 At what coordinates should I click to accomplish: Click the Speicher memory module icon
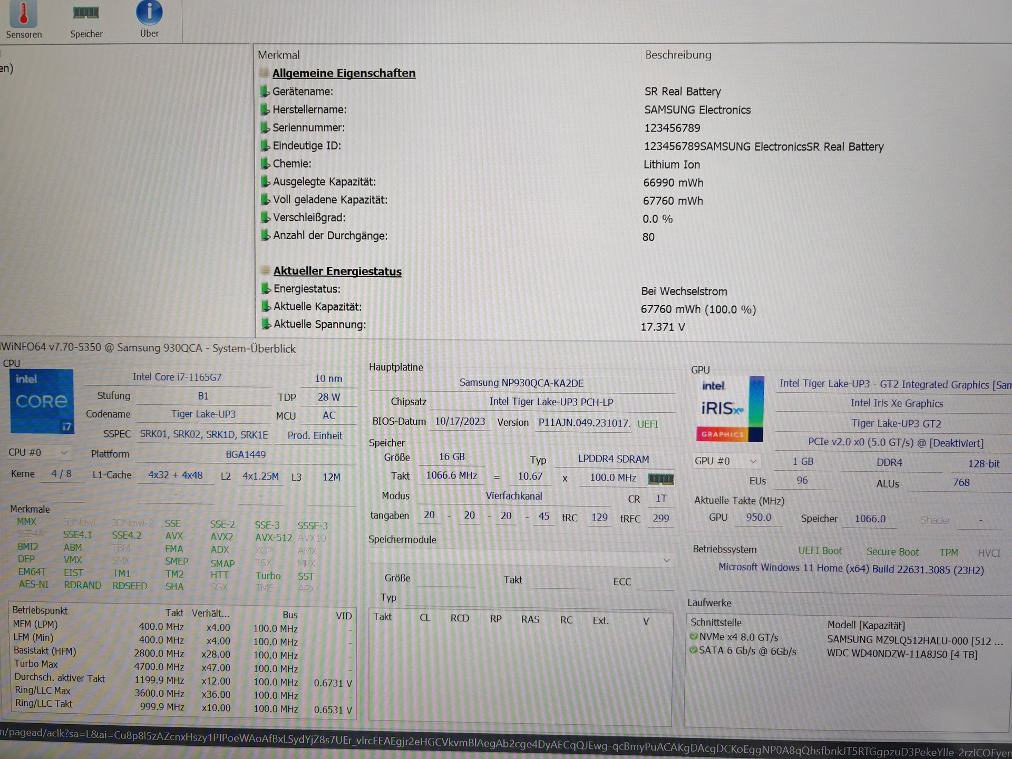click(86, 13)
